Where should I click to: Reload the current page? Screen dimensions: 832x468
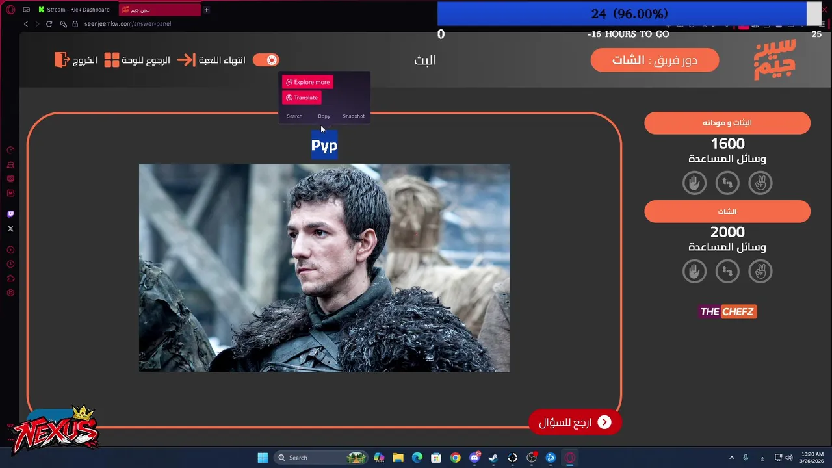(x=49, y=24)
